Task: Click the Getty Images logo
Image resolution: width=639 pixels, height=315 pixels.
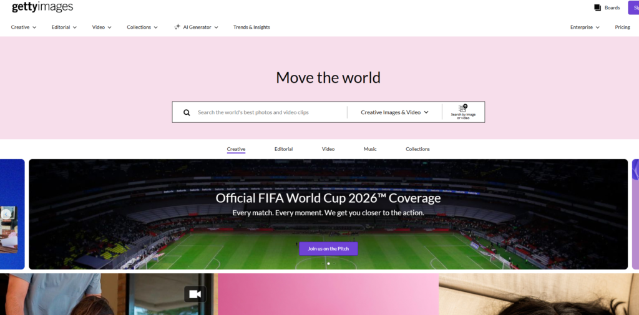Action: (x=42, y=7)
